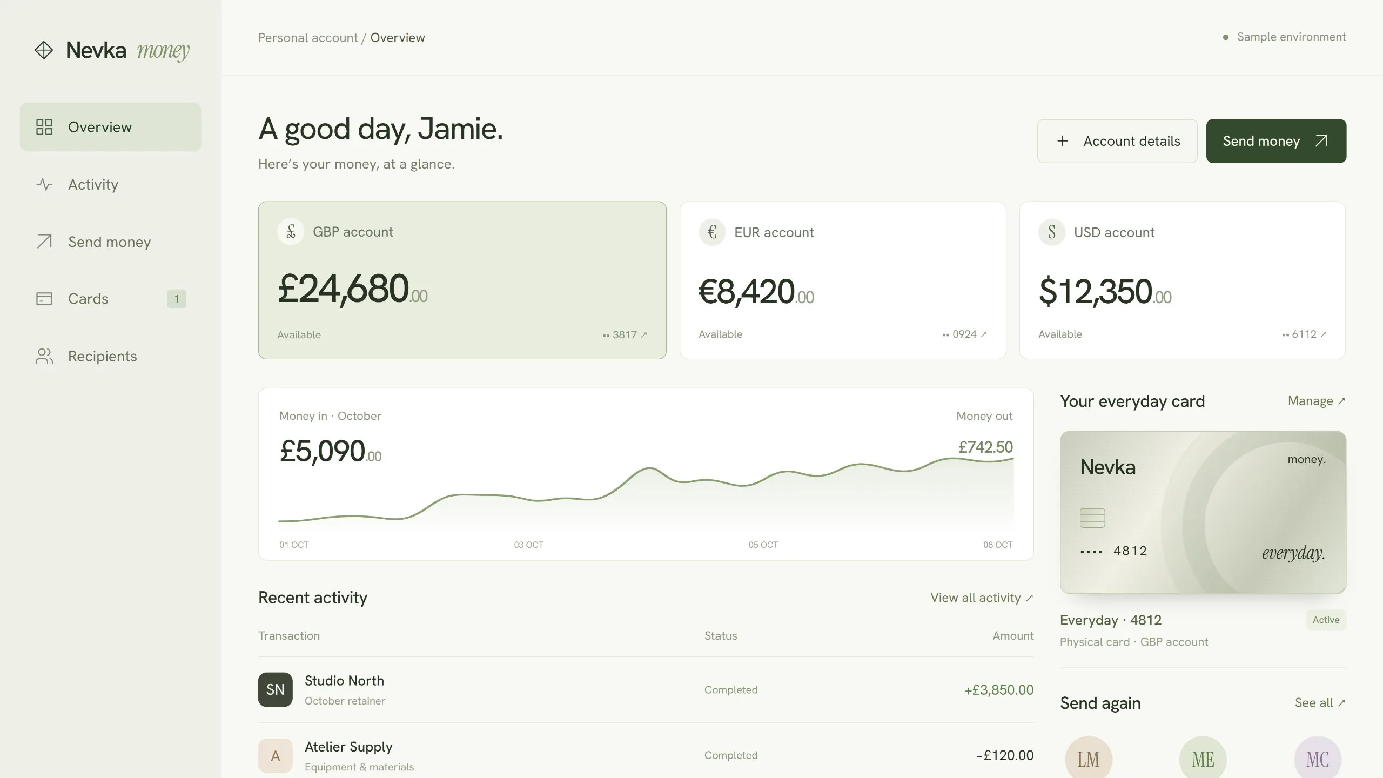Go to Activity in the sidebar
Viewport: 1383px width, 778px height.
coord(111,184)
